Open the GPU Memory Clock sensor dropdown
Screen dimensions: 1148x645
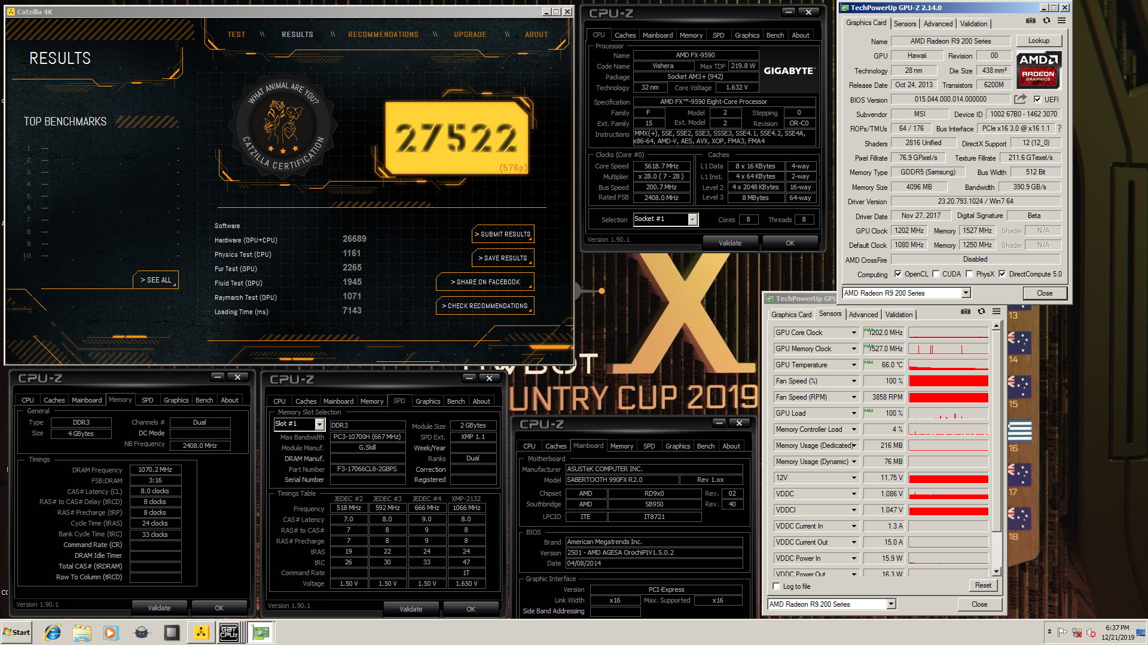coord(854,349)
